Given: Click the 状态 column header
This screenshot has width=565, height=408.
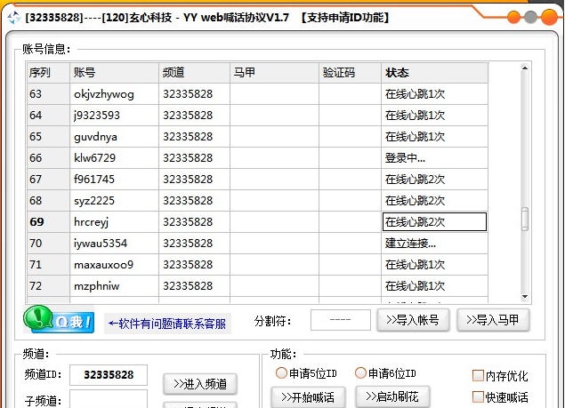Looking at the screenshot, I should tap(434, 73).
